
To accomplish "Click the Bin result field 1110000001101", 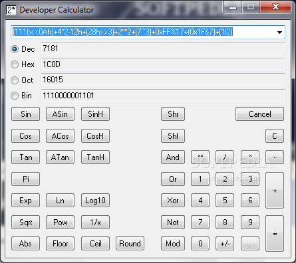I will point(163,96).
